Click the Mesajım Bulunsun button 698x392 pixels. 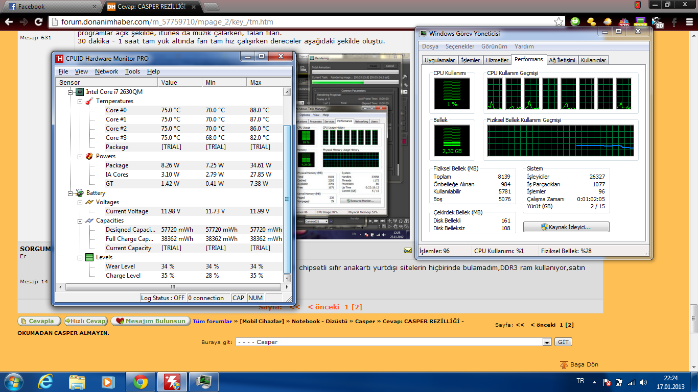point(150,321)
